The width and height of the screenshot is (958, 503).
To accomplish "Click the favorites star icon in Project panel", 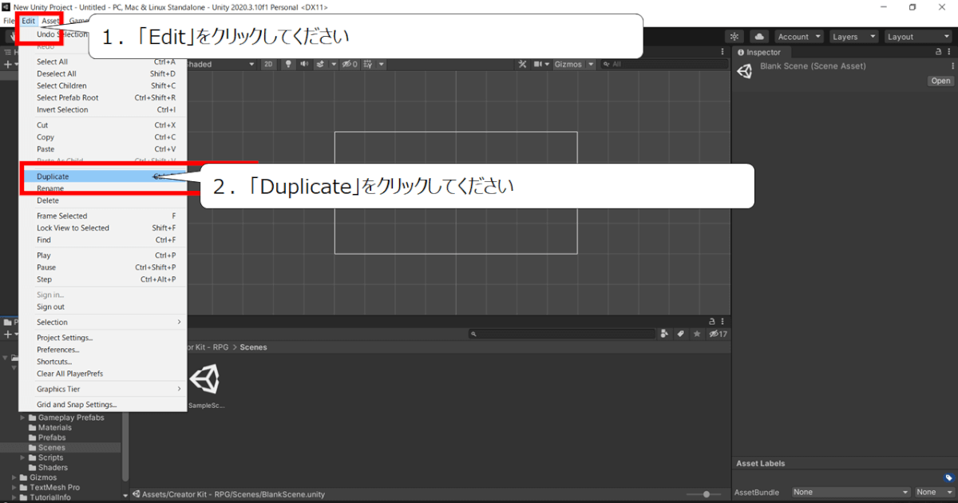I will 697,334.
